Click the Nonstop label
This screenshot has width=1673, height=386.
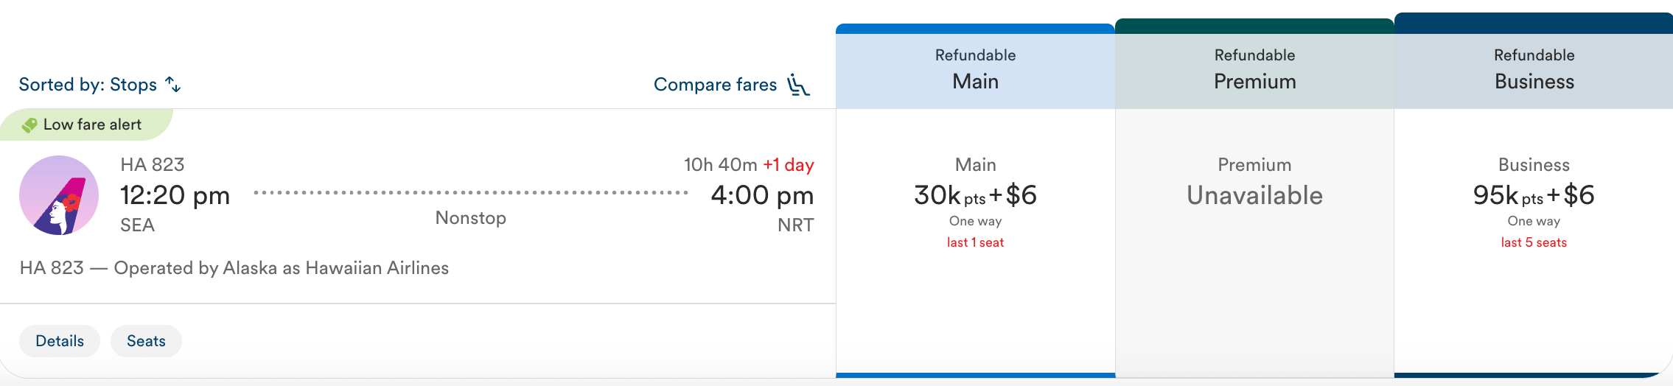coord(470,218)
